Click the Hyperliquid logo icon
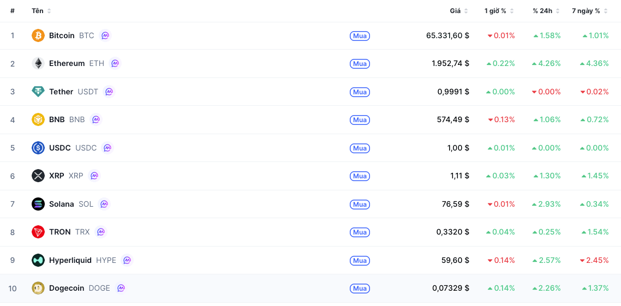Image resolution: width=621 pixels, height=306 pixels. (38, 260)
